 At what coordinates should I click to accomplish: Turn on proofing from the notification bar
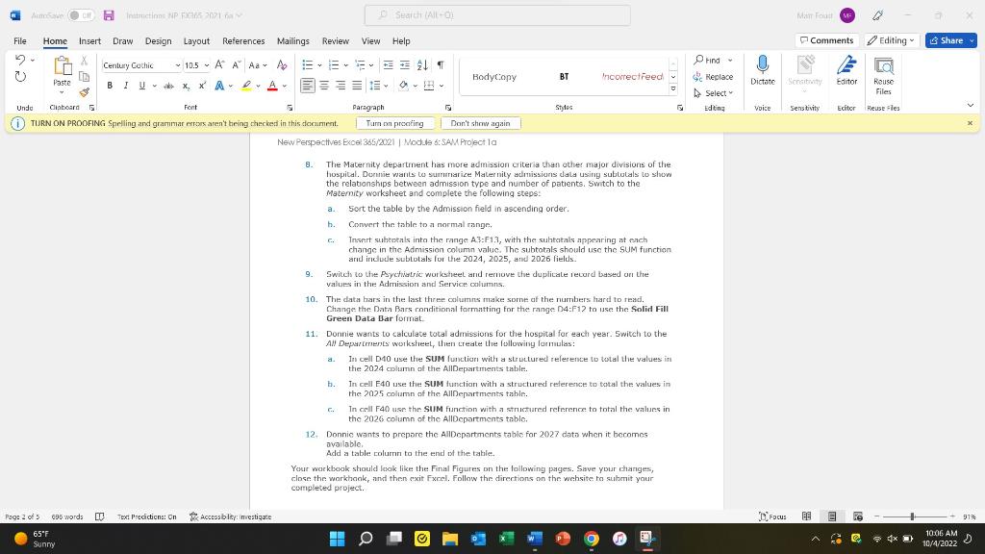(395, 123)
